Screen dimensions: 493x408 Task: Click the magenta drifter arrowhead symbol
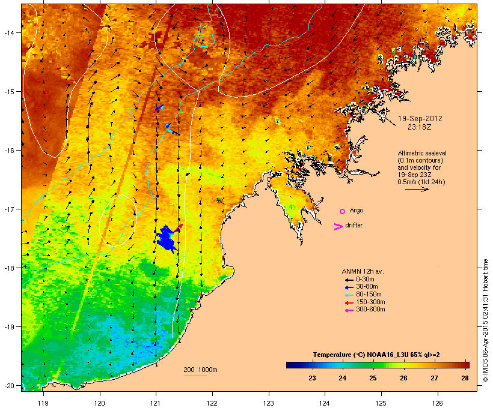pos(338,227)
